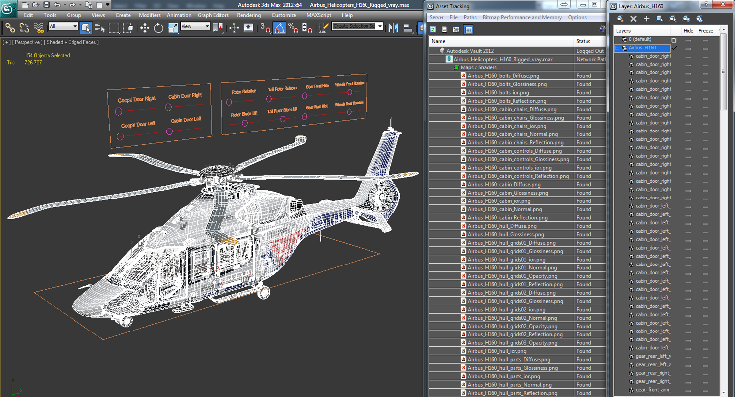
Task: Click the Save File icon in title bar
Action: pyautogui.click(x=46, y=5)
